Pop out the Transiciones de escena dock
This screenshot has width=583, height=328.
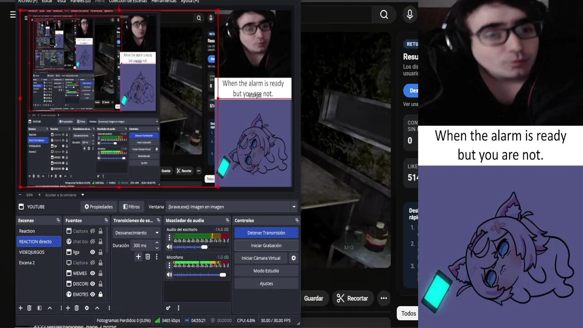158,220
